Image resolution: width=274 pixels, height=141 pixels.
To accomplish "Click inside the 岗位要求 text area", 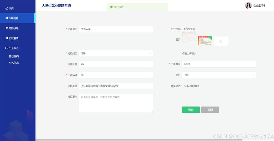I will [116, 103].
